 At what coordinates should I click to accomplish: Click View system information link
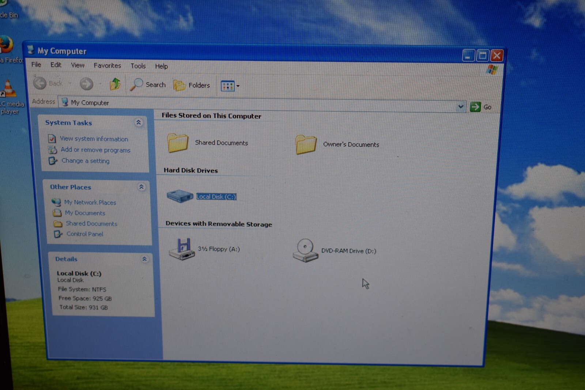pos(94,139)
